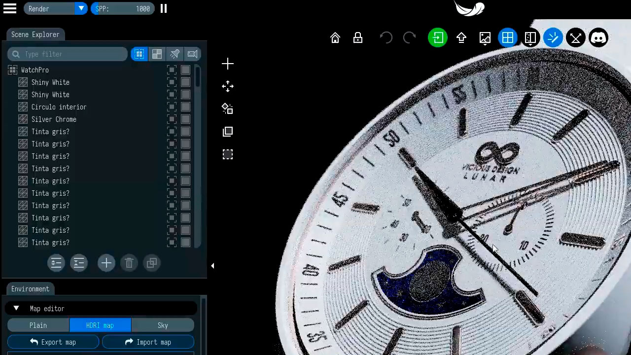Screen dimensions: 631x355
Task: Select the Silver Chrome item
Action: click(x=54, y=119)
